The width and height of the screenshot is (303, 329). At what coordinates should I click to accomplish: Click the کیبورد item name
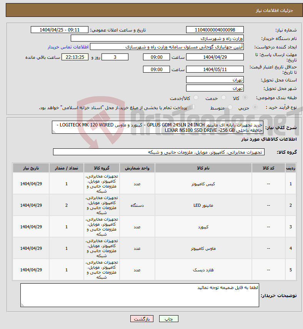(x=203, y=227)
